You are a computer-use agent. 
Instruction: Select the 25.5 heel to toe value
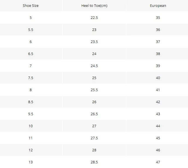click(x=94, y=90)
